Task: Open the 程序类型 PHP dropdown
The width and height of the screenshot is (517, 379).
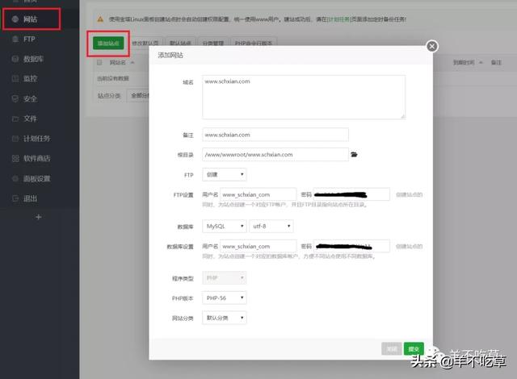Action: [225, 278]
